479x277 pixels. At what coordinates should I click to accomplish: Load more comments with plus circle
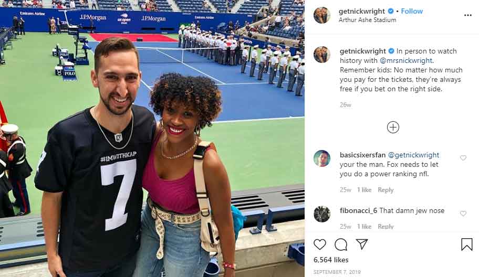(x=393, y=127)
